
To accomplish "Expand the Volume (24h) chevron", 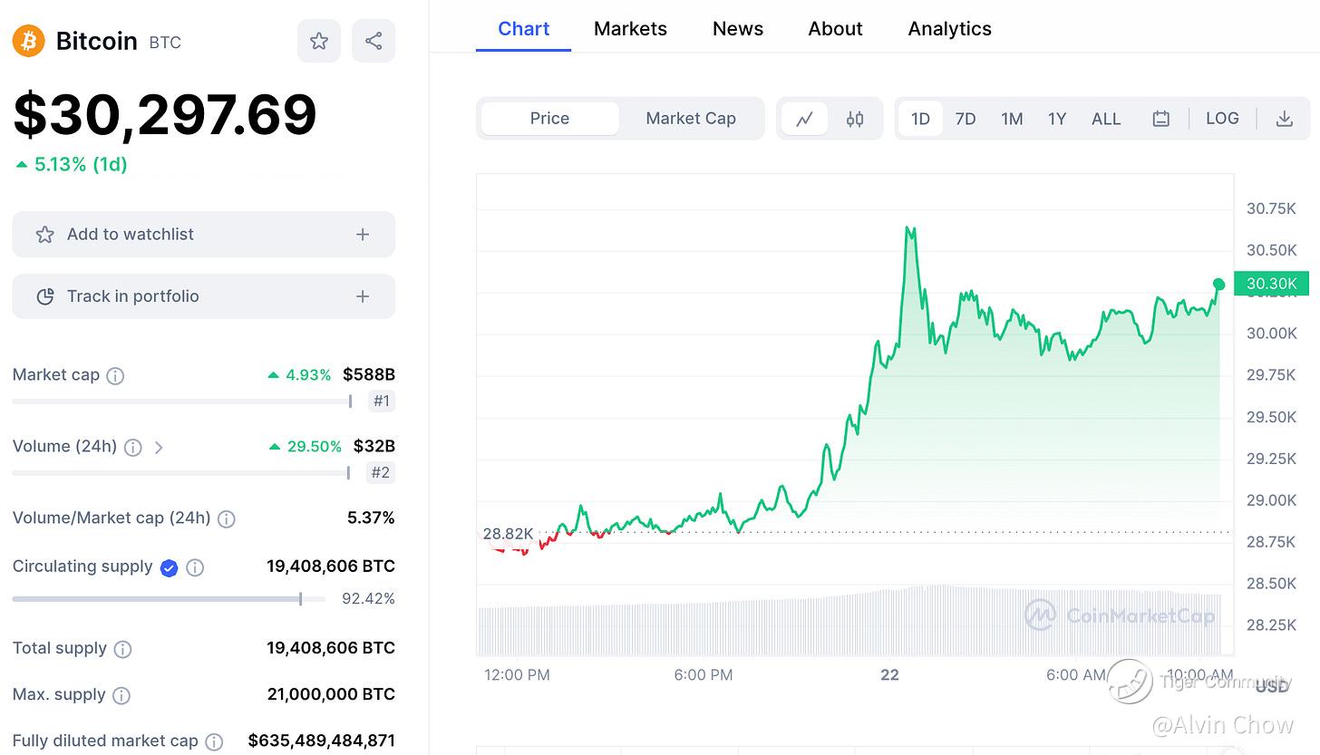I will click(x=159, y=447).
